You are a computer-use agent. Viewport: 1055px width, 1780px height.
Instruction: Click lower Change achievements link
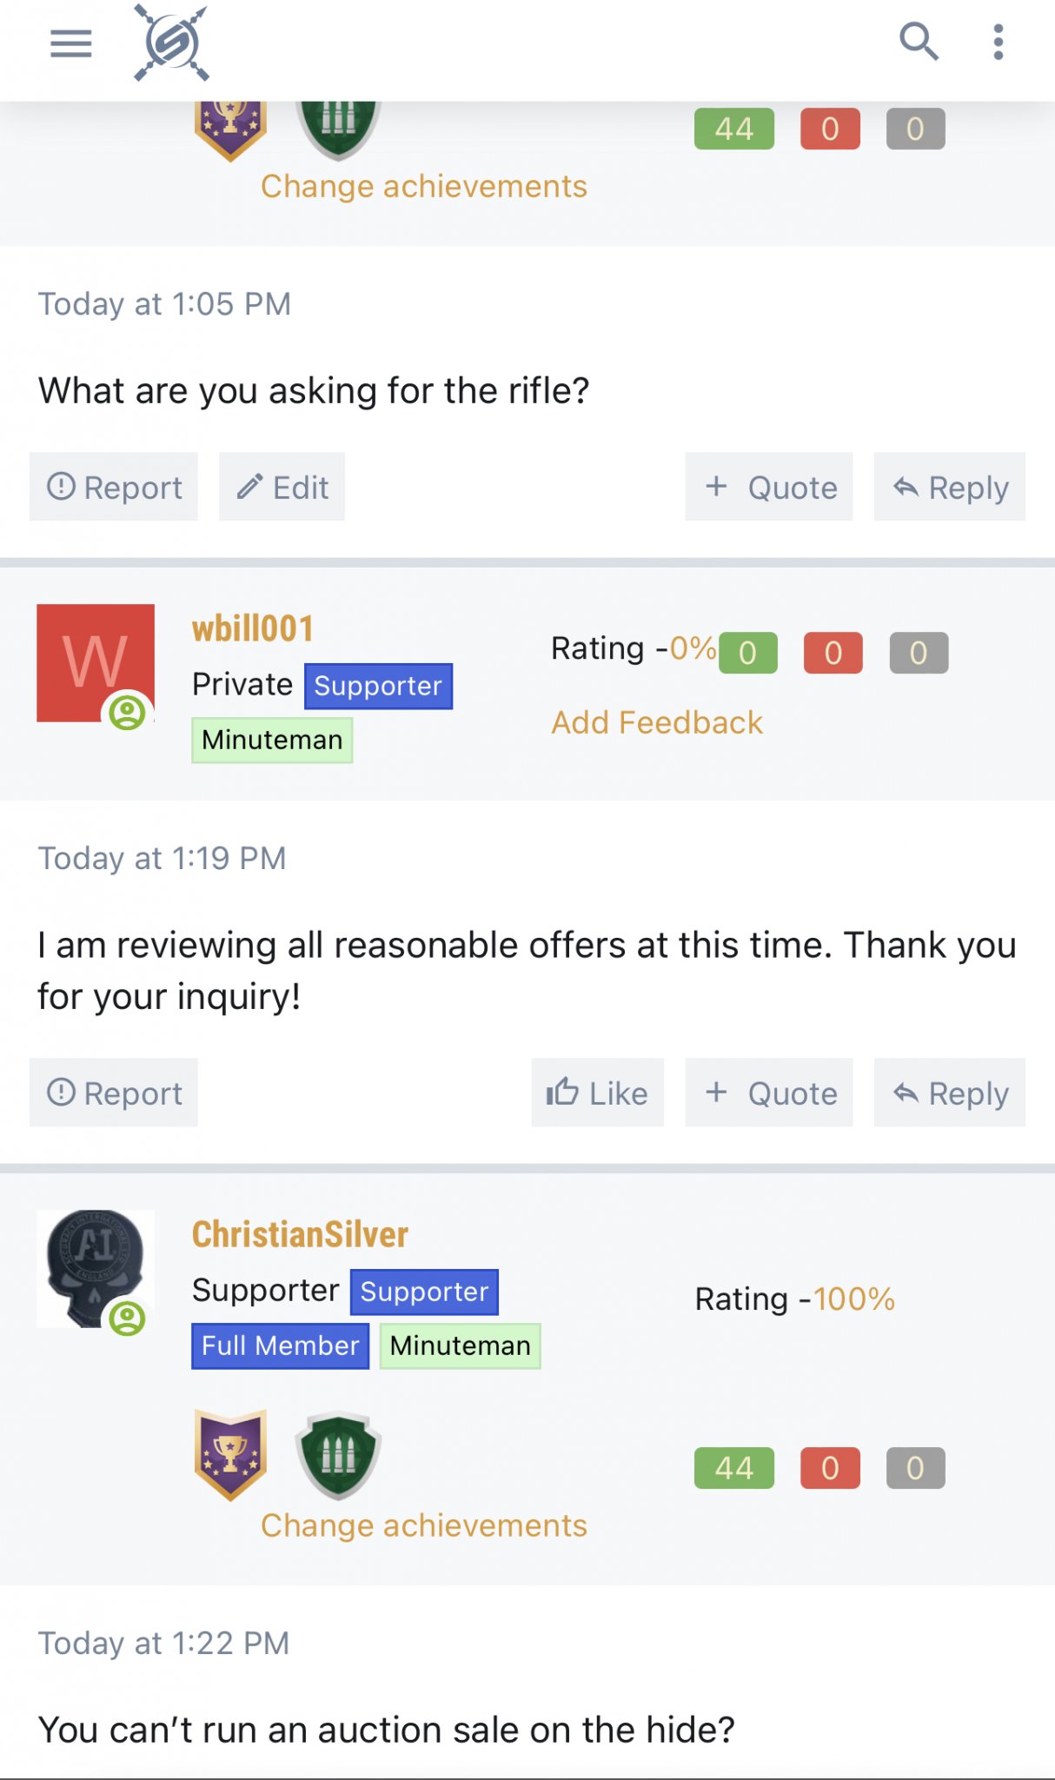[x=424, y=1525]
